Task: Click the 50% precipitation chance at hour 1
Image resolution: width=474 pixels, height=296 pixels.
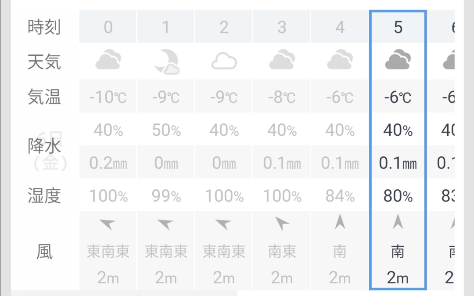Action: pos(166,130)
